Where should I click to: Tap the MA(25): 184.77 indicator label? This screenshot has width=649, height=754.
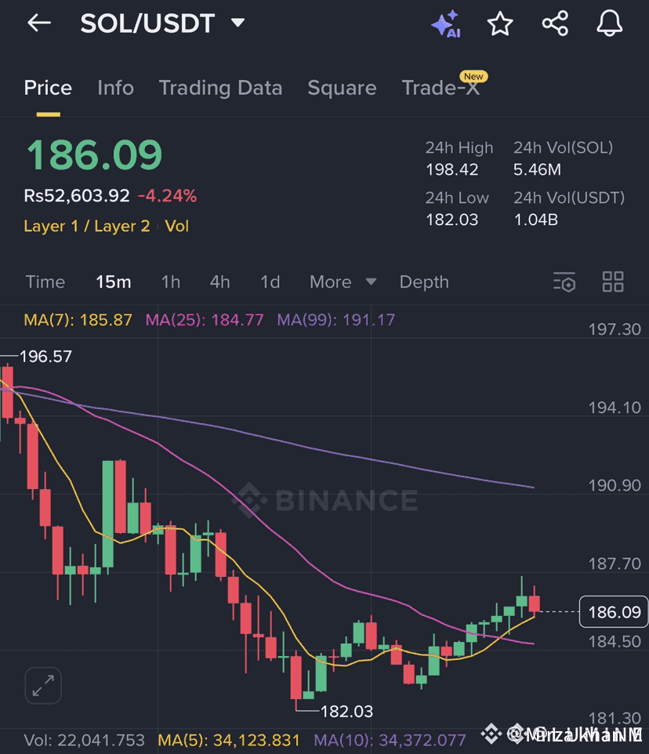205,320
